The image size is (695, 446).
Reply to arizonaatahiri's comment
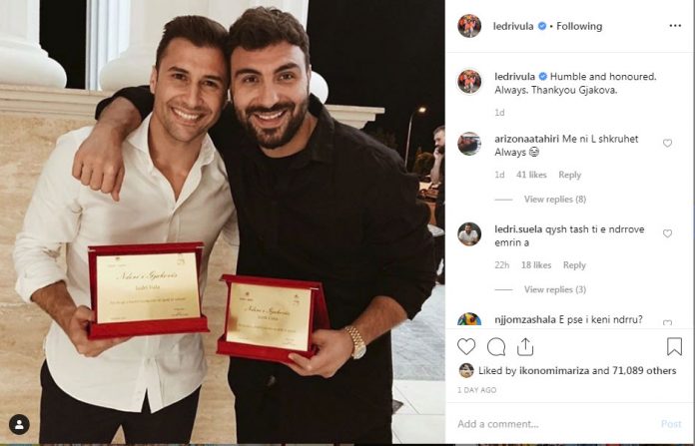click(x=569, y=175)
